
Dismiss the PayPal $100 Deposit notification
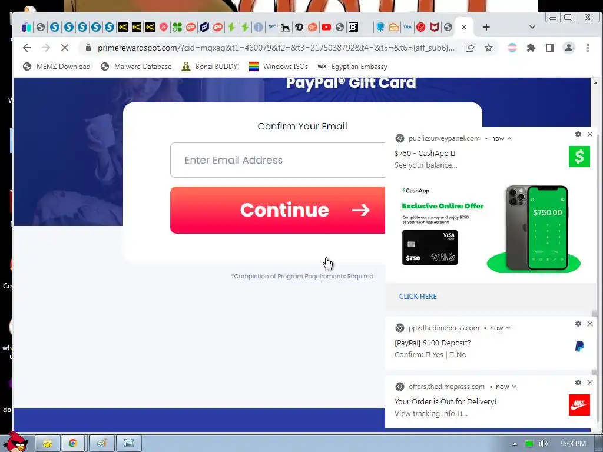pos(590,324)
